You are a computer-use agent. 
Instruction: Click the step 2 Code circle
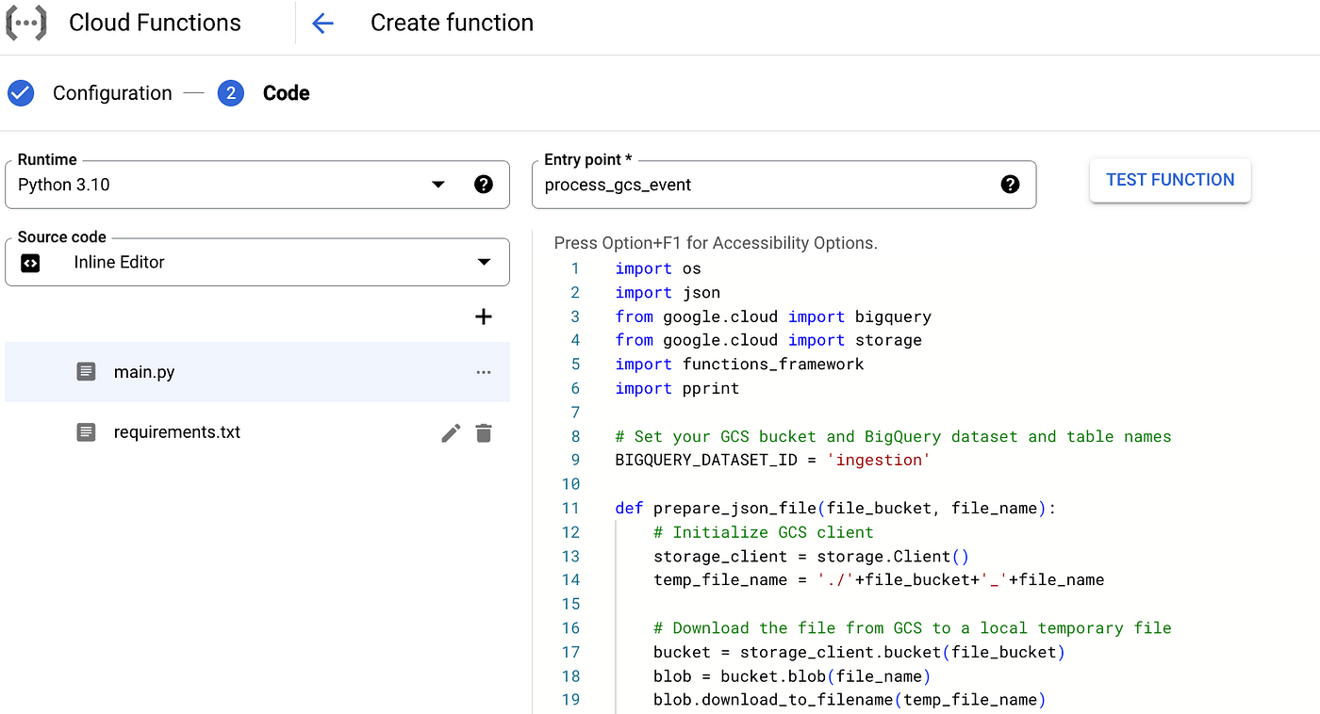click(x=231, y=93)
